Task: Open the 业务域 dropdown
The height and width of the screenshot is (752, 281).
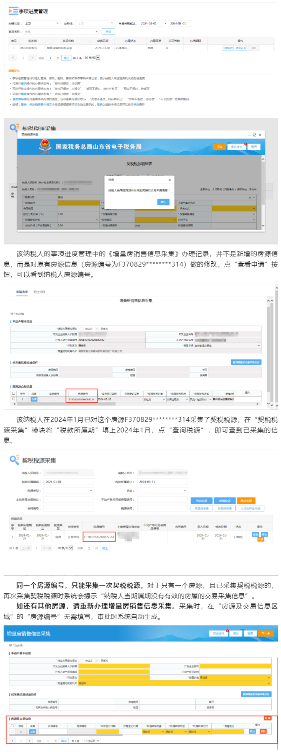Action: [x=96, y=23]
